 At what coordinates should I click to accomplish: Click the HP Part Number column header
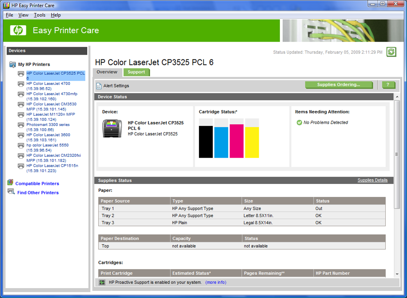coord(350,273)
